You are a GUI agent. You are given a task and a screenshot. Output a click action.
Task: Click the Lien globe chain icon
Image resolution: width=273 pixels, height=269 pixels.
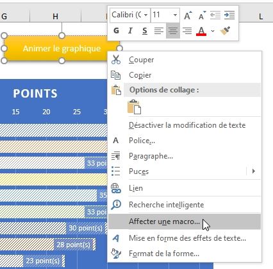tap(116, 188)
